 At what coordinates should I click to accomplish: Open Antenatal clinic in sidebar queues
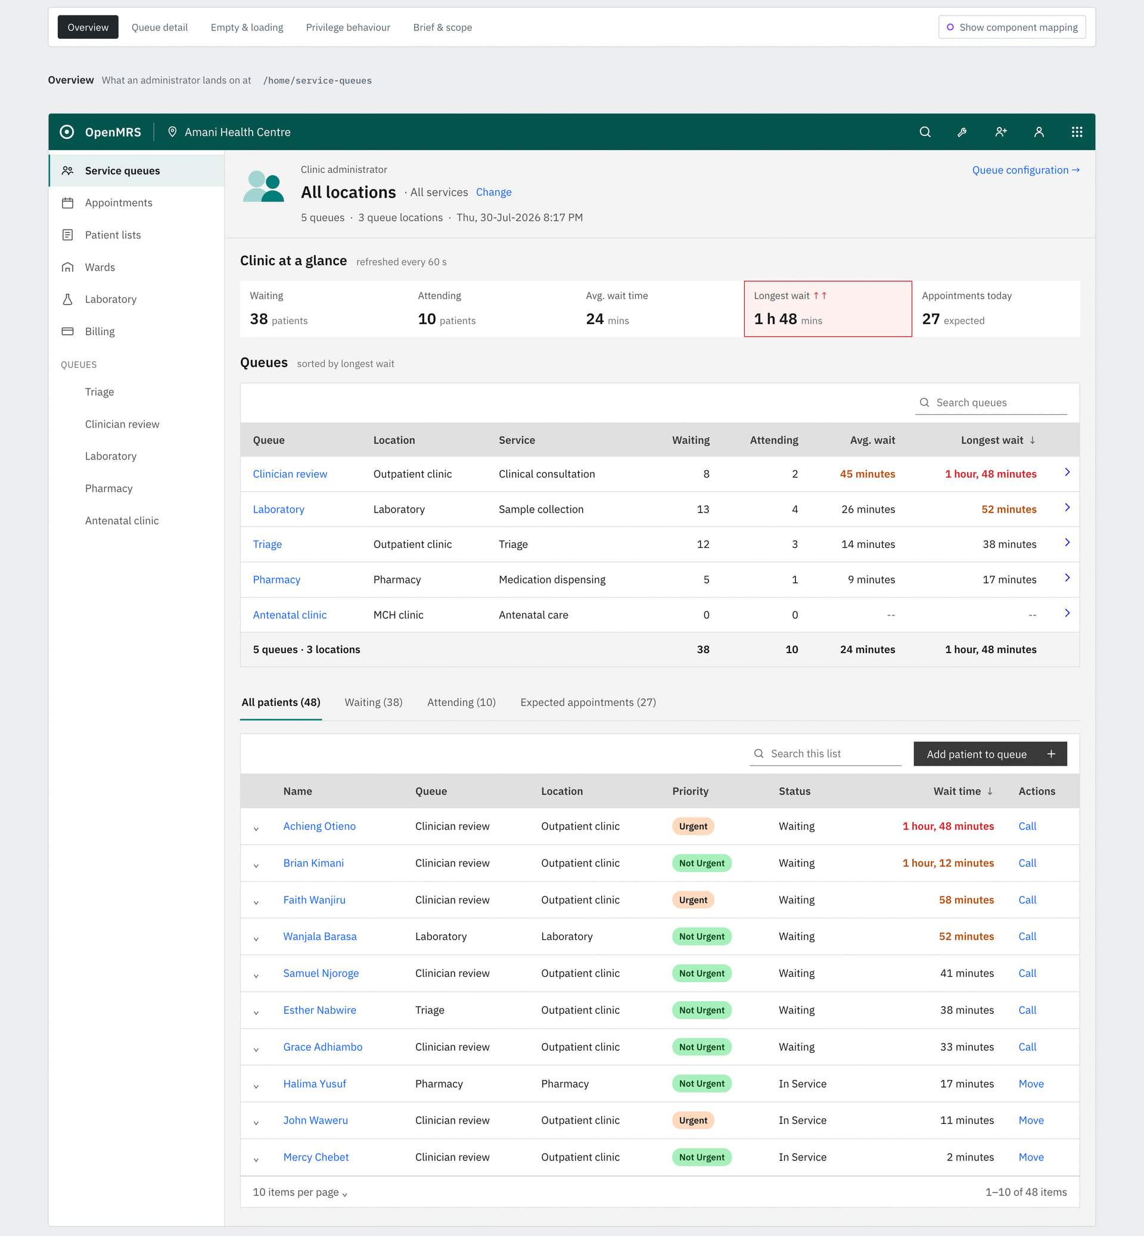122,521
